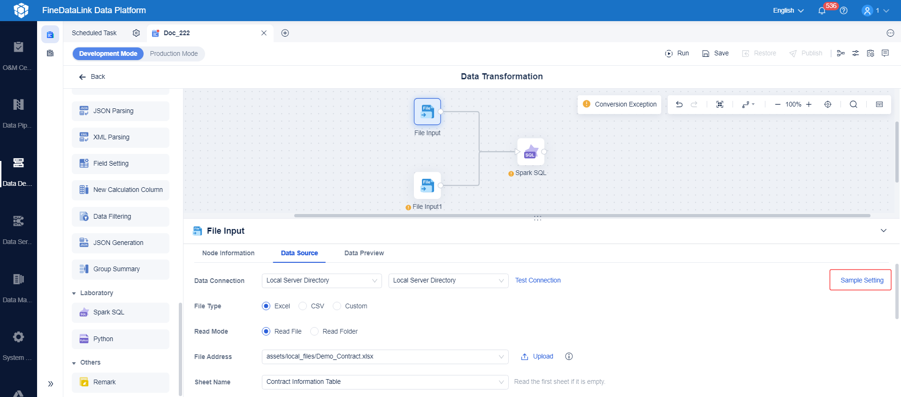Screen dimensions: 901x397
Task: Switch to Development Mode
Action: (108, 53)
